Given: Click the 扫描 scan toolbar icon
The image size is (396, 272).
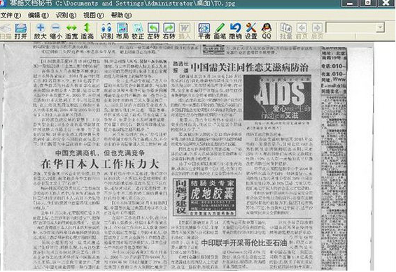Looking at the screenshot, I should pos(6,31).
